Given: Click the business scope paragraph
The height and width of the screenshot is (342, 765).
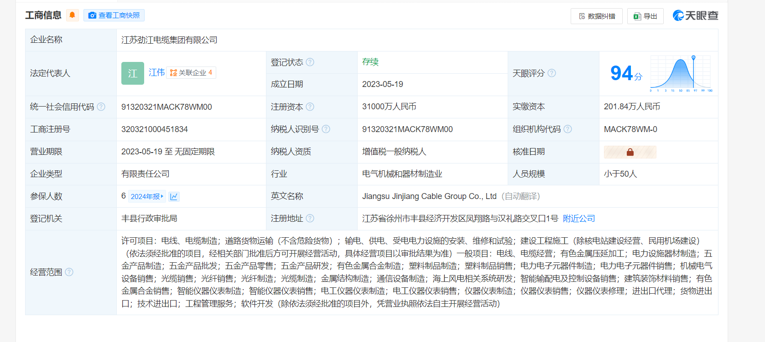Looking at the screenshot, I should point(416,272).
